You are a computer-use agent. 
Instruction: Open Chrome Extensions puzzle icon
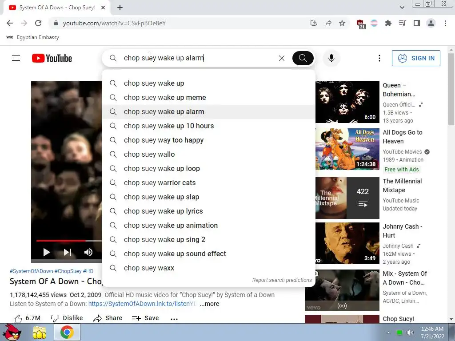coord(388,23)
